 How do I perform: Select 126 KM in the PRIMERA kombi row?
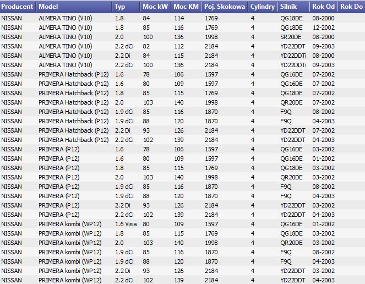[x=179, y=271]
